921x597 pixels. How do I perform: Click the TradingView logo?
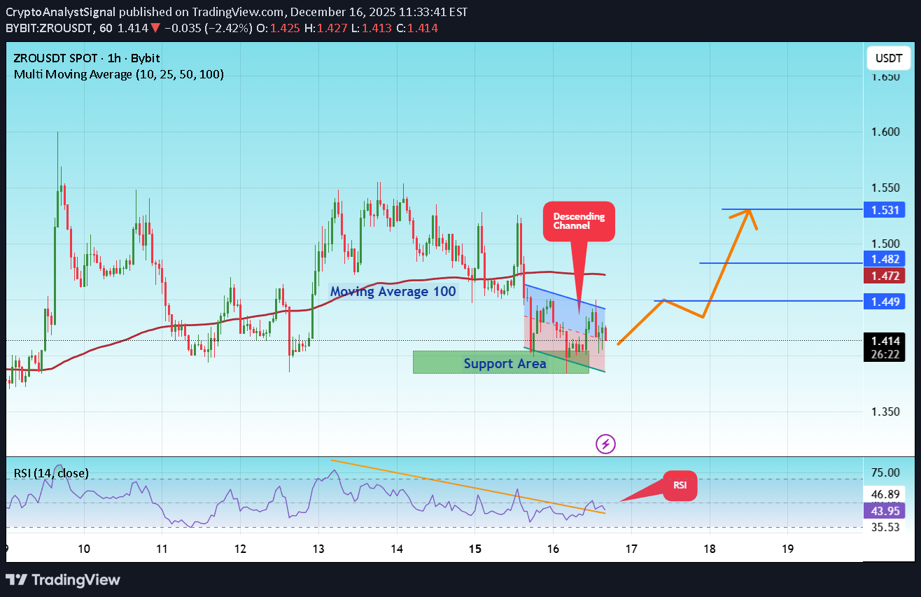click(x=63, y=580)
